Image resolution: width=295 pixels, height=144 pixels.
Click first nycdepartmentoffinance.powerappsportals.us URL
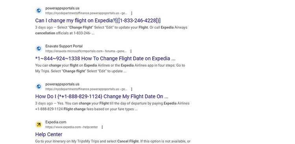86,13
